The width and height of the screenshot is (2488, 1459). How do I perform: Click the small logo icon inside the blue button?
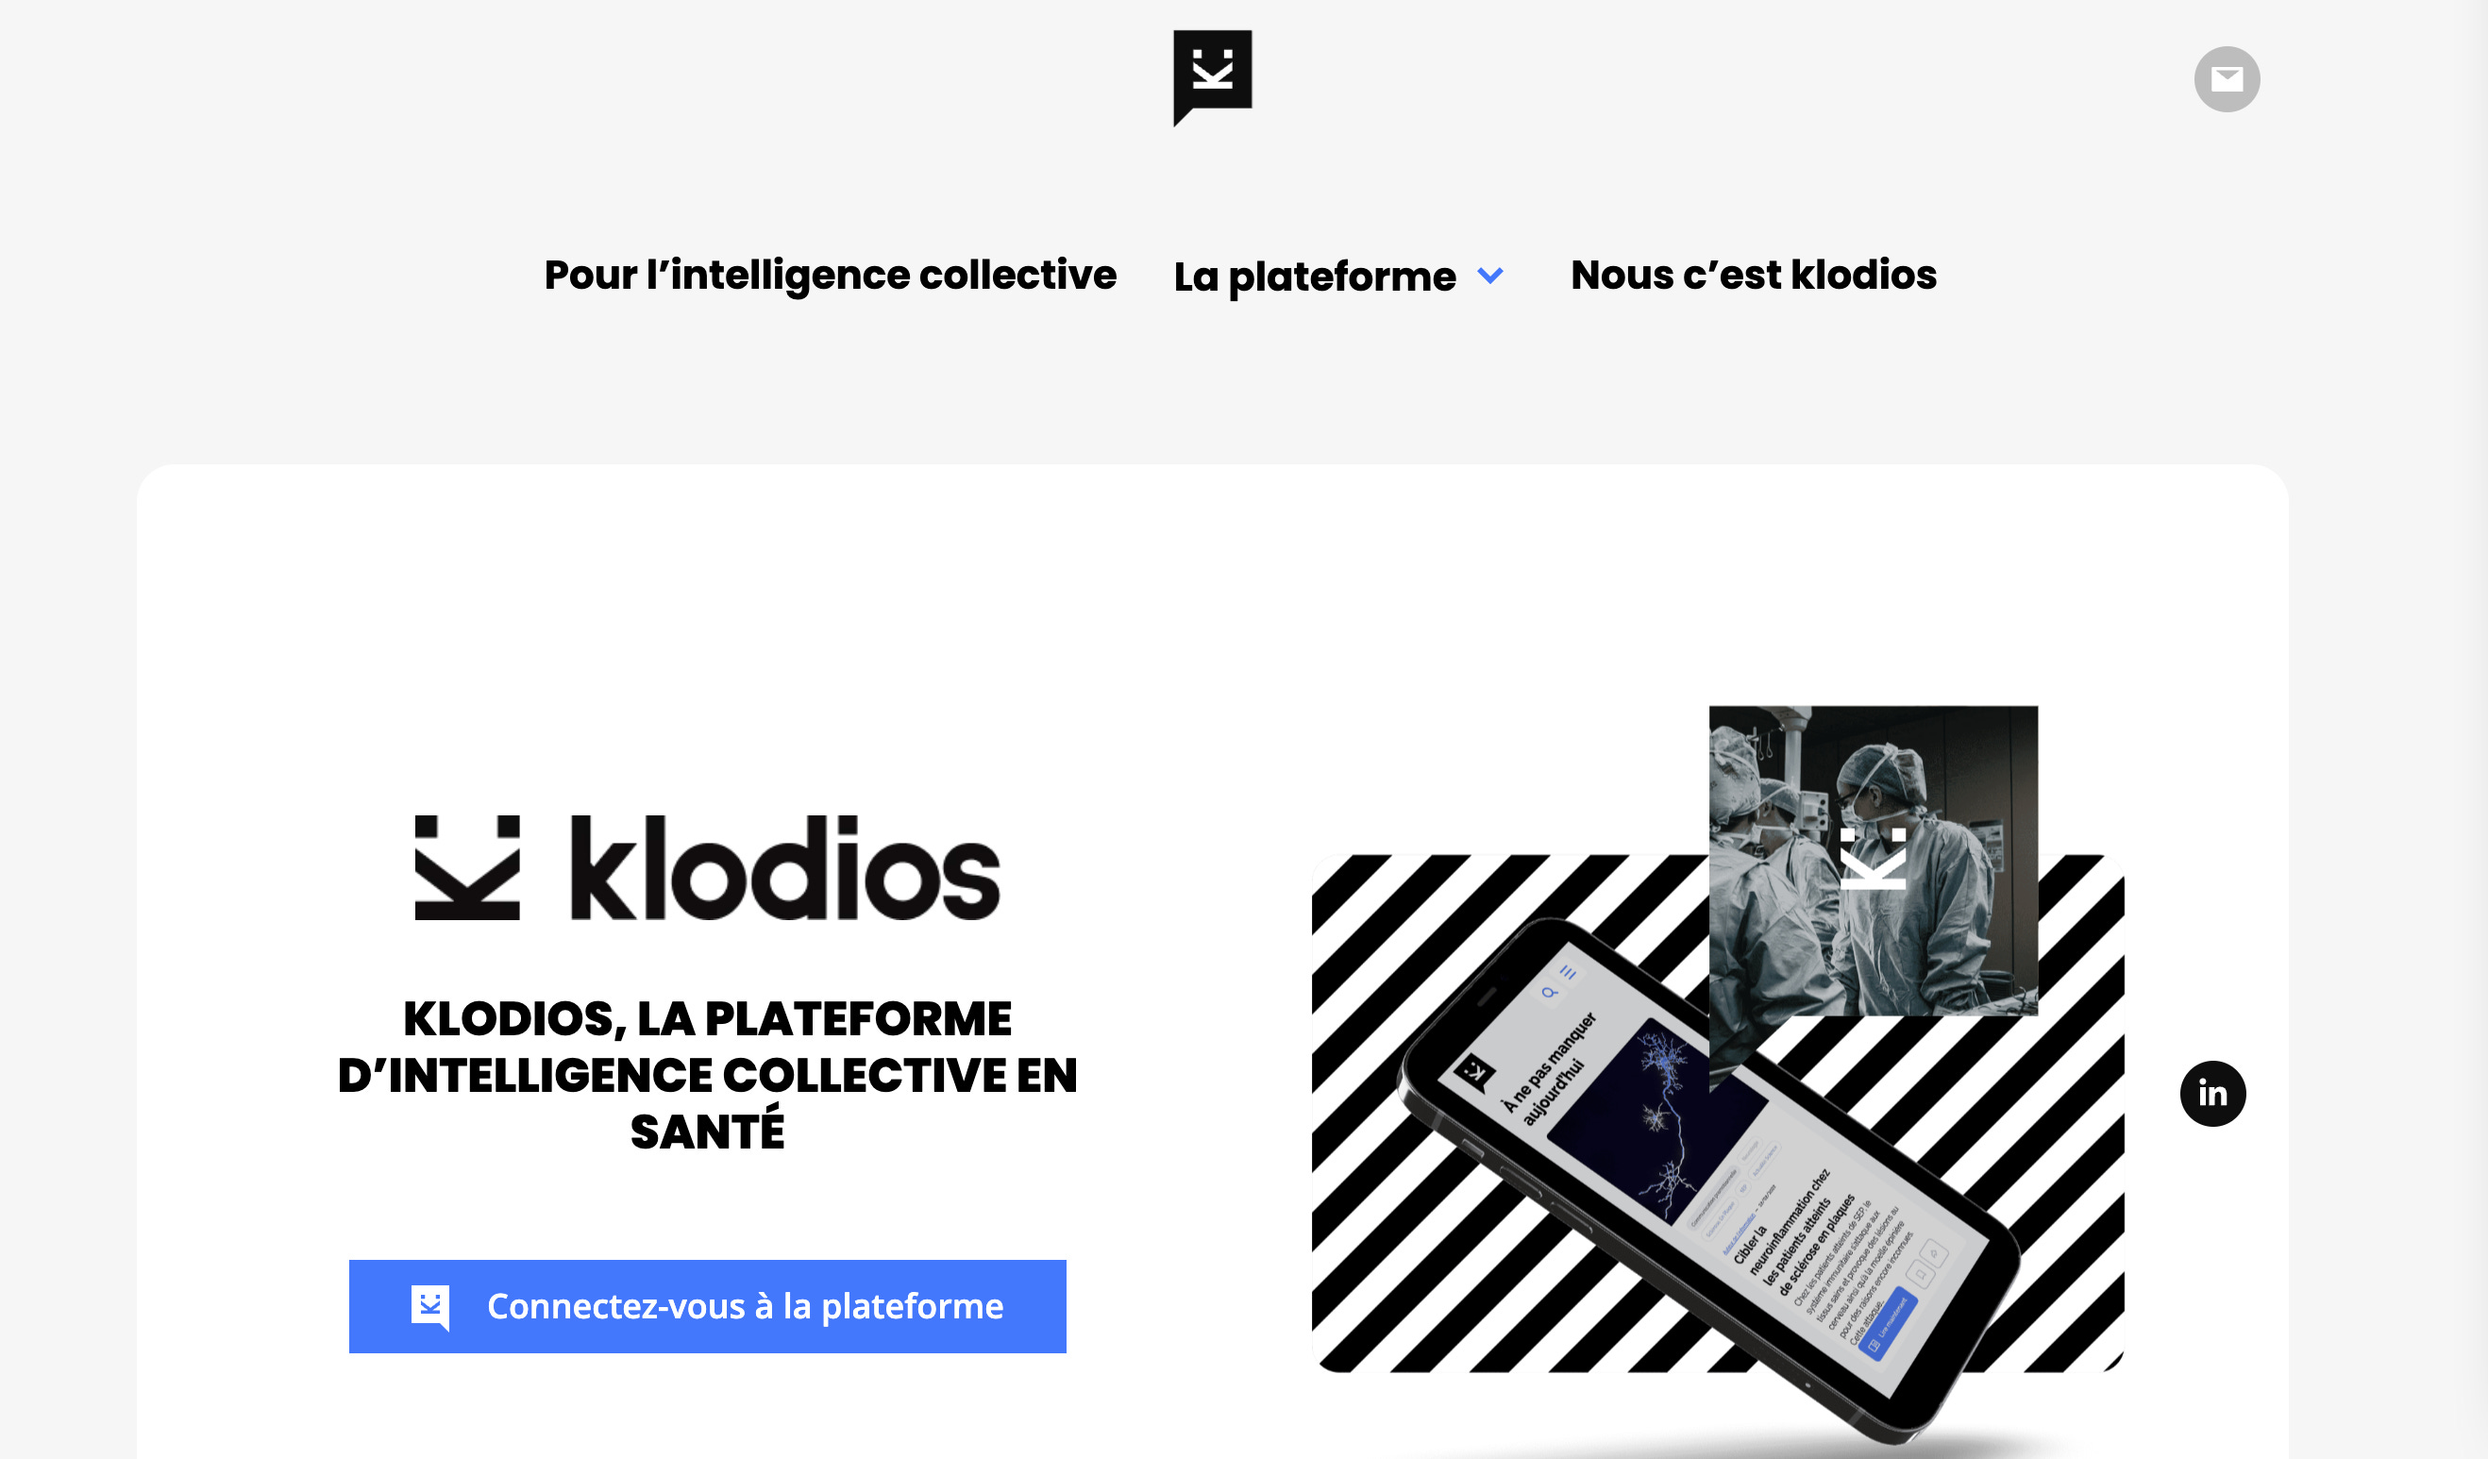point(430,1307)
